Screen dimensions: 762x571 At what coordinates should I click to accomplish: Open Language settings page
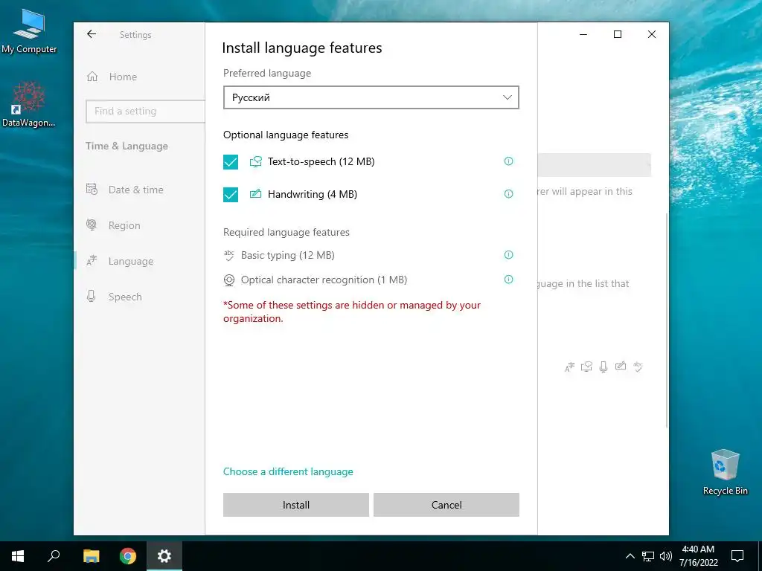coord(131,261)
